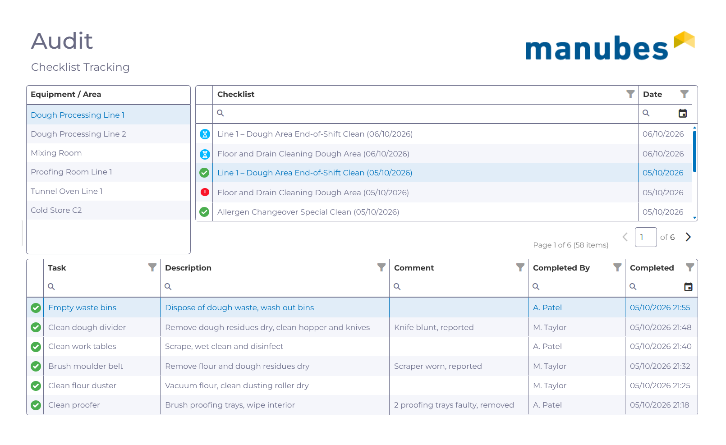Screen dimensions: 726x445
Task: Select Dough Processing Line 2 area
Action: [108, 134]
